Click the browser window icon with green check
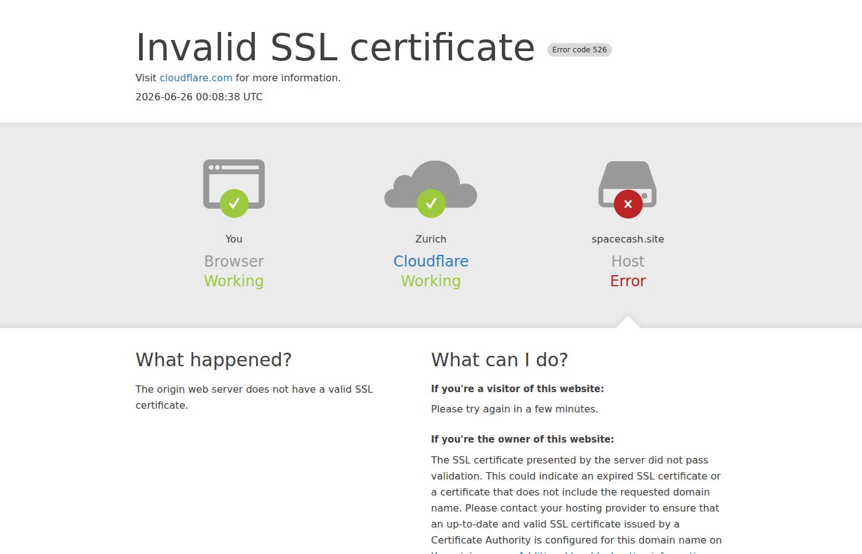 click(234, 188)
